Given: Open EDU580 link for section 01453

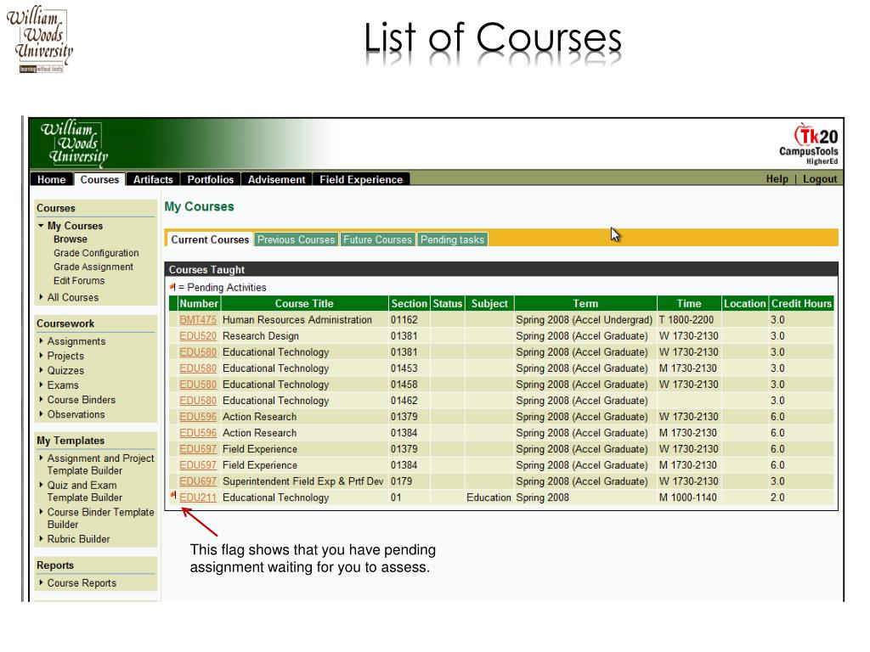Looking at the screenshot, I should (197, 368).
